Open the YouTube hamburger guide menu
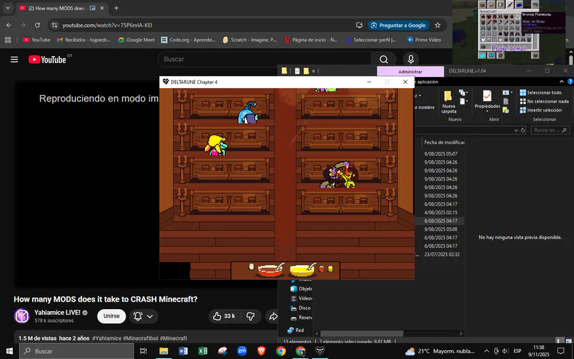 14,59
